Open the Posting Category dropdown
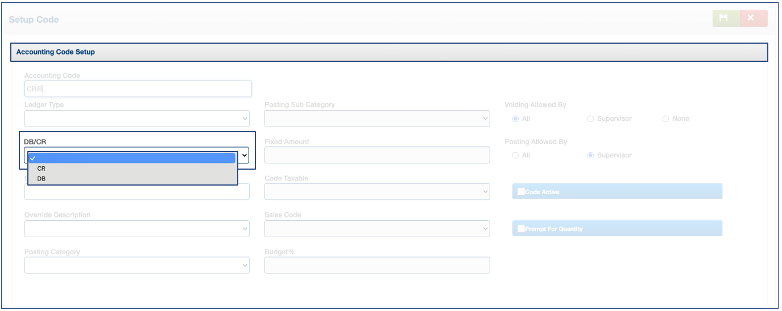Screen dimensions: 782x311 click(136, 265)
